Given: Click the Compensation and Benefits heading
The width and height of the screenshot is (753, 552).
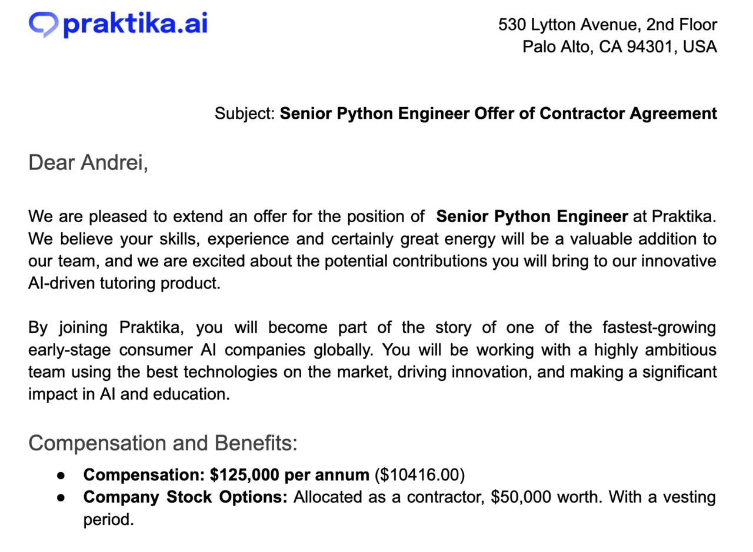Looking at the screenshot, I should pos(163,443).
